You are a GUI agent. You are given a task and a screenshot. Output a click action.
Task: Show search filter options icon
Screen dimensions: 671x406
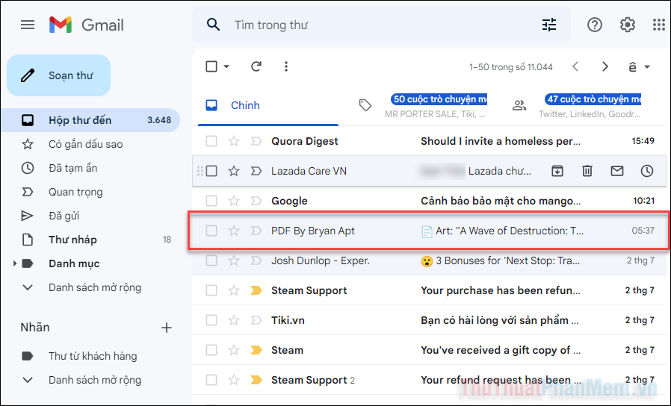(x=549, y=25)
